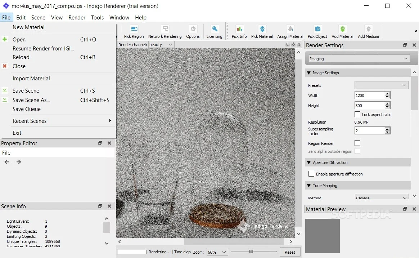Screen dimensions: 419x258
Task: Click the refresh icon above render view
Action: click(x=288, y=44)
